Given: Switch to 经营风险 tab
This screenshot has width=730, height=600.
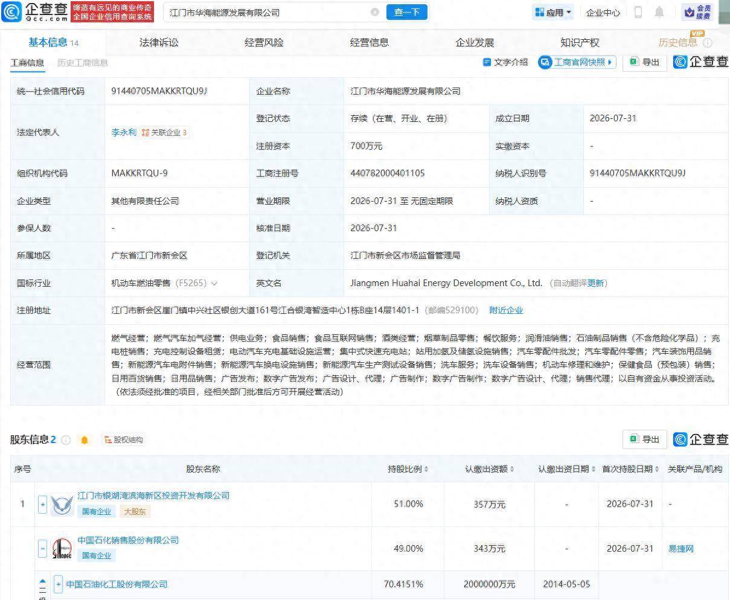Looking at the screenshot, I should [264, 43].
